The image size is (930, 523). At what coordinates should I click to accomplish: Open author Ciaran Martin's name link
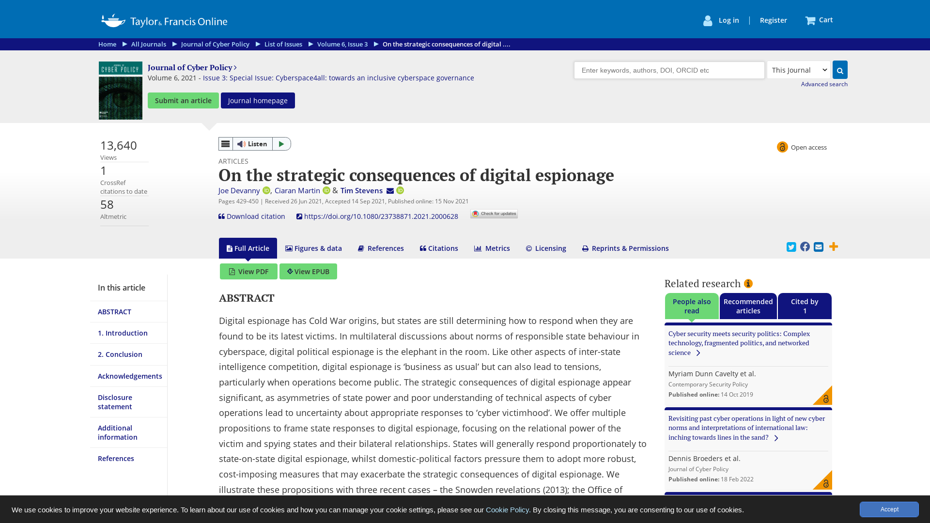pos(297,191)
